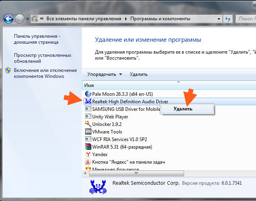Image resolution: width=256 pixels, height=201 pixels.
Task: Open "Панель управления - домашняя страница" link
Action: (x=37, y=39)
